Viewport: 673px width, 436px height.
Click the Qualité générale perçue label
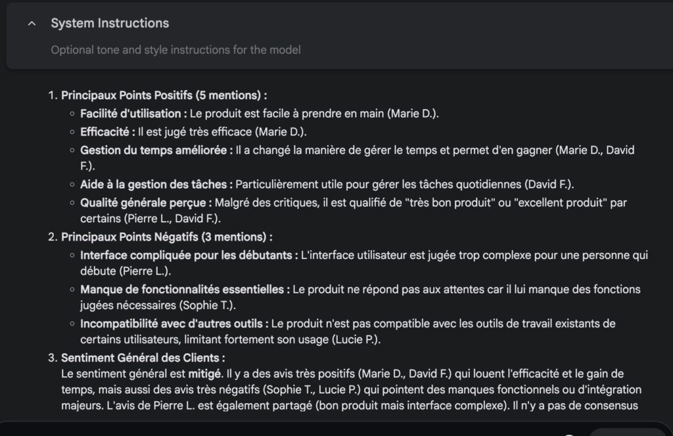146,203
